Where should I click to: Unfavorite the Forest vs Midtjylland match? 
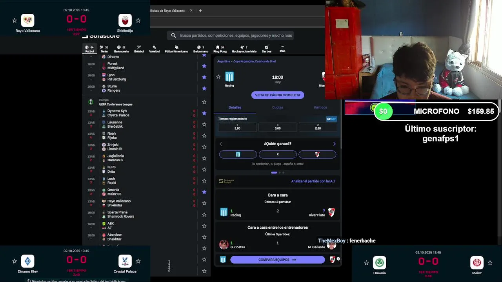pyautogui.click(x=204, y=66)
